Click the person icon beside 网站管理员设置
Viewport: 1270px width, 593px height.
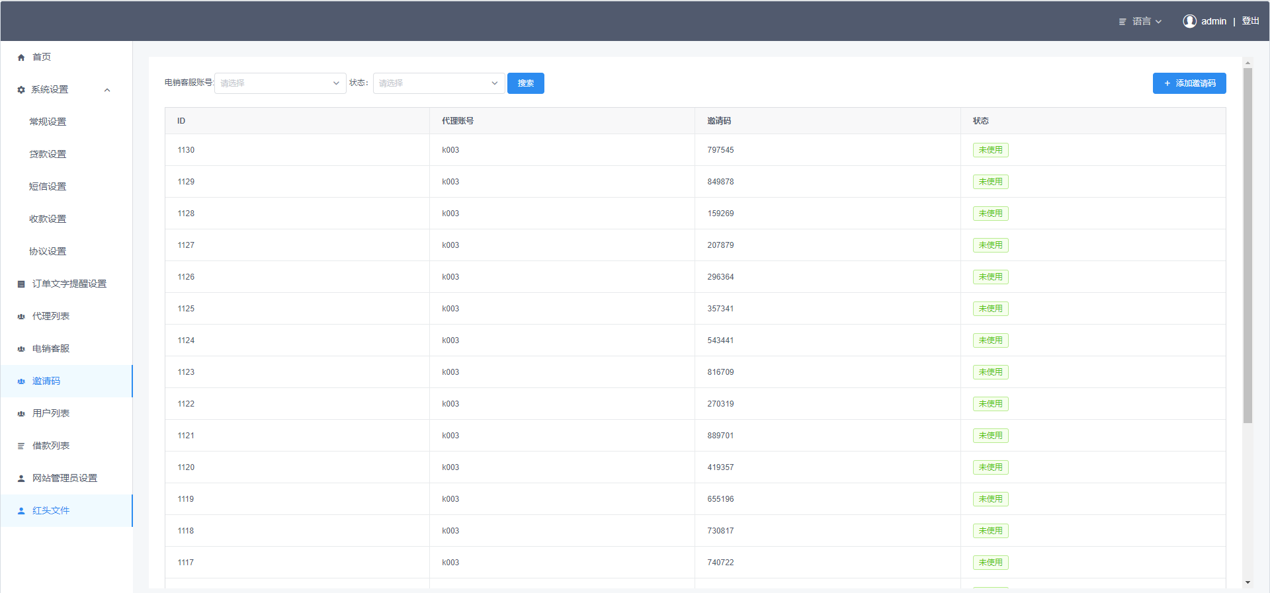[21, 479]
